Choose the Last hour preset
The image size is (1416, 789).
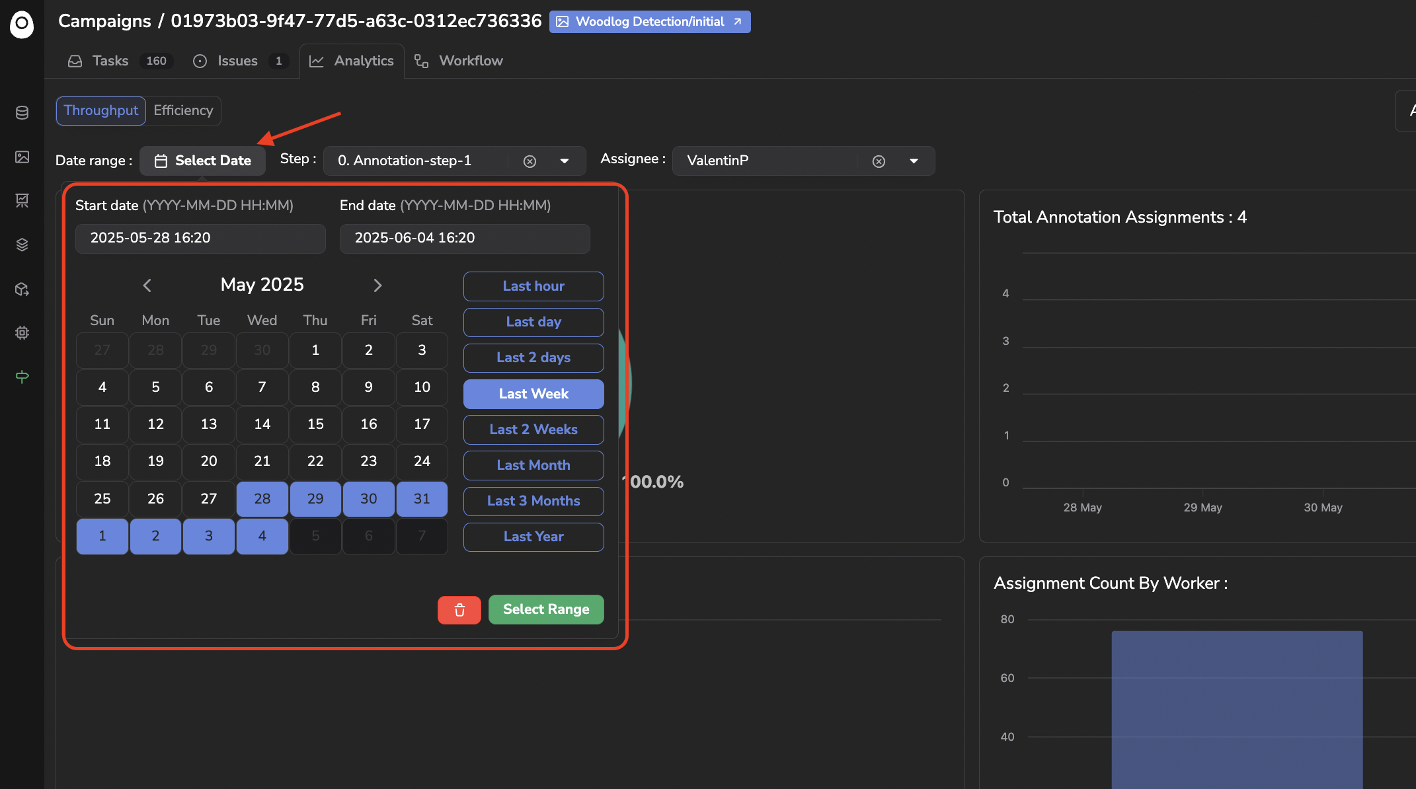pyautogui.click(x=533, y=286)
